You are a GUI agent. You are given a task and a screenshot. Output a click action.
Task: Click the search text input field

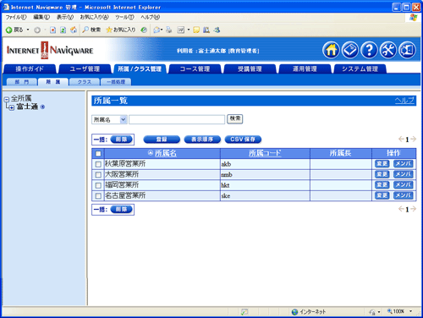click(177, 119)
